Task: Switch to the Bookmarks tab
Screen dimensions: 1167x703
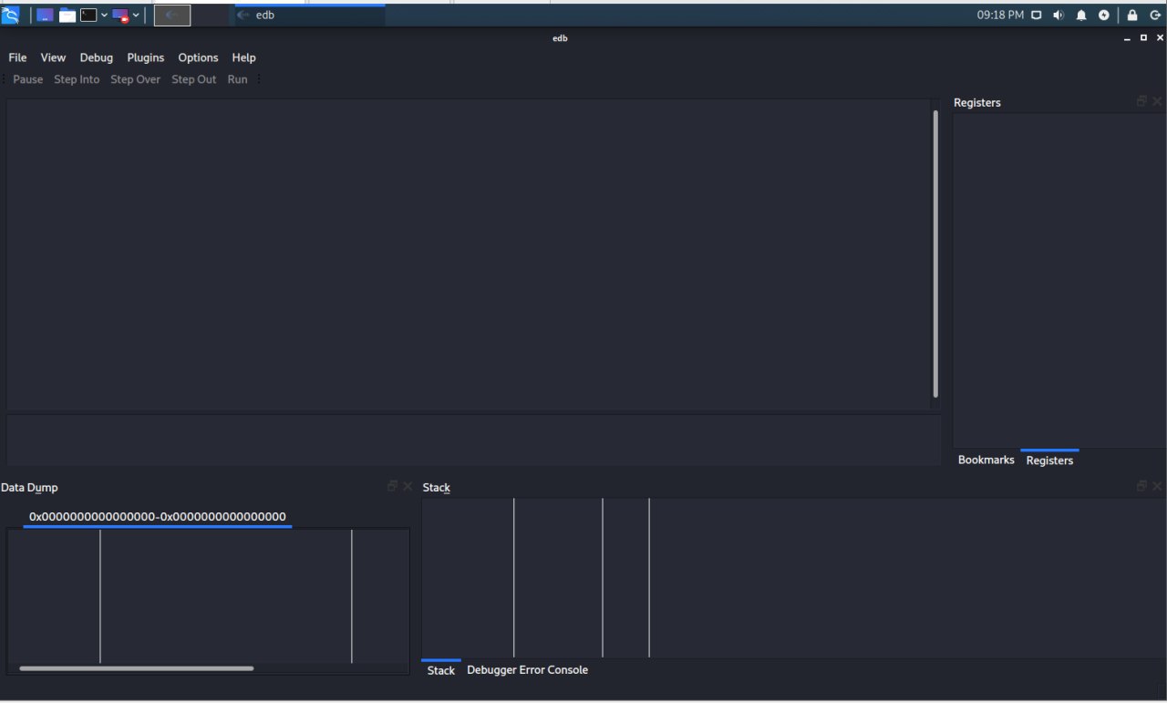Action: coord(986,460)
